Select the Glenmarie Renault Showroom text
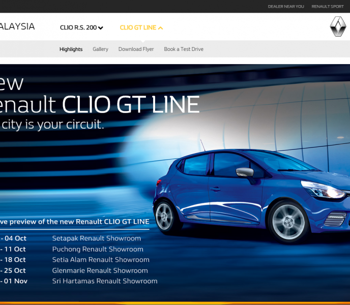350x305 pixels. [100, 270]
